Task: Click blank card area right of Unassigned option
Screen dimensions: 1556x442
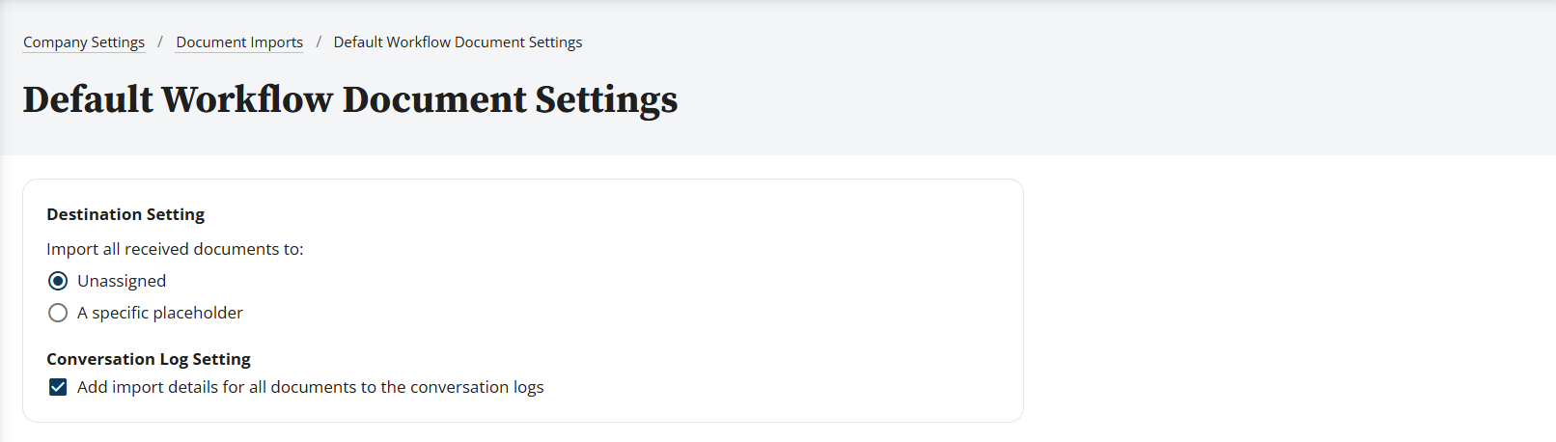Action: point(579,281)
